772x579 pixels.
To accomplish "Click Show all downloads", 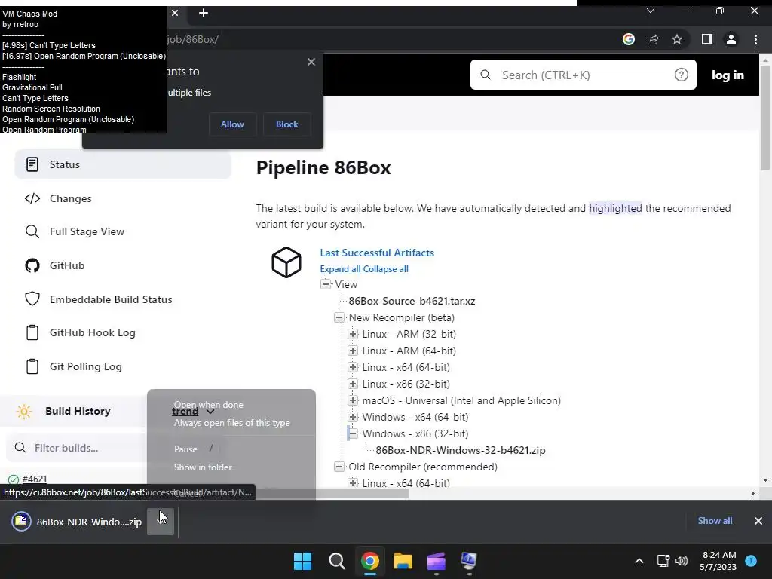I will (715, 521).
